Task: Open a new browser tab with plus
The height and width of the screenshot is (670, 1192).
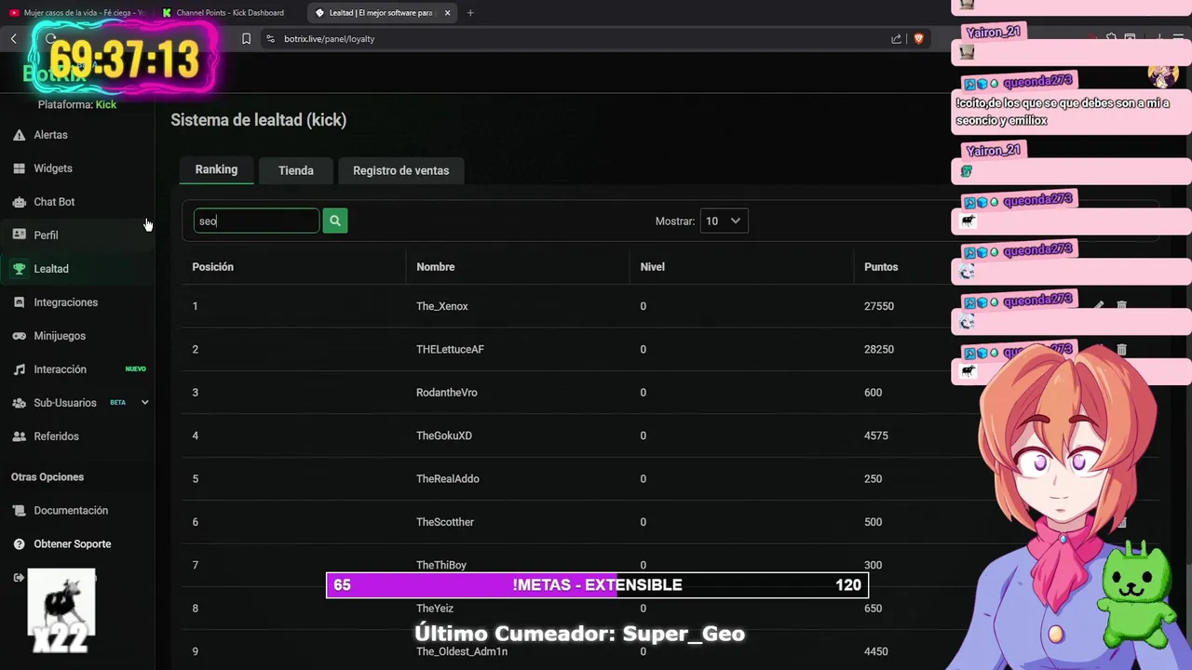Action: tap(470, 13)
